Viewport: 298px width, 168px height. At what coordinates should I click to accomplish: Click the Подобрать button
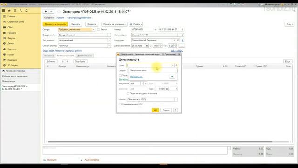pyautogui.click(x=80, y=61)
